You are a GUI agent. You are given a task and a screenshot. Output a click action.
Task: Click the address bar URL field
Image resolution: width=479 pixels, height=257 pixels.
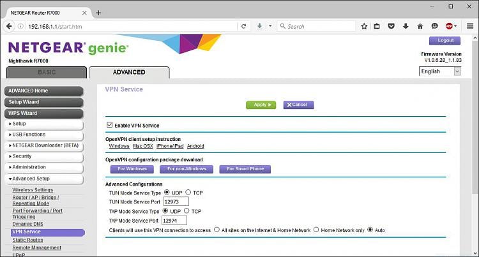132,27
